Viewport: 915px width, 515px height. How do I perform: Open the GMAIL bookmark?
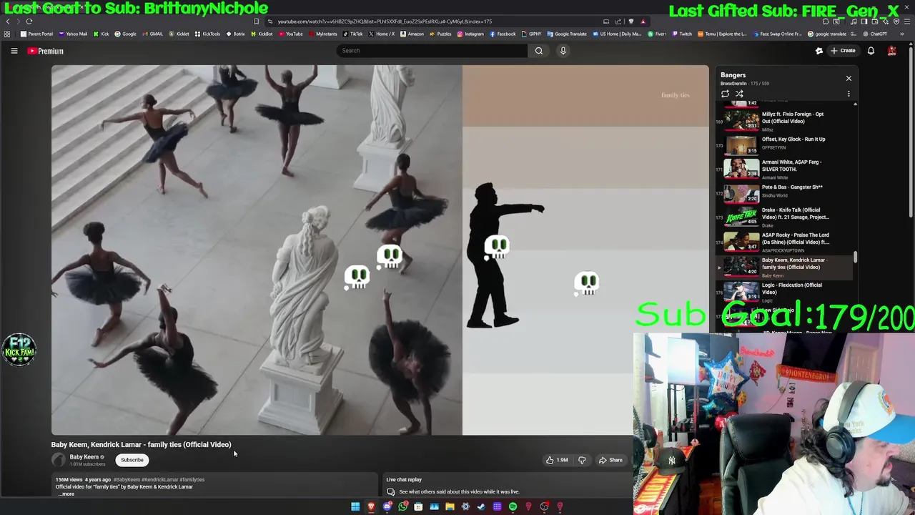(x=152, y=34)
